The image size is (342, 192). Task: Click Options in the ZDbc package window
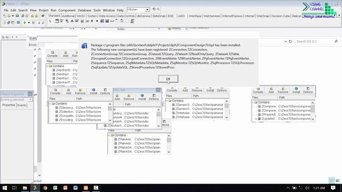pyautogui.click(x=154, y=97)
